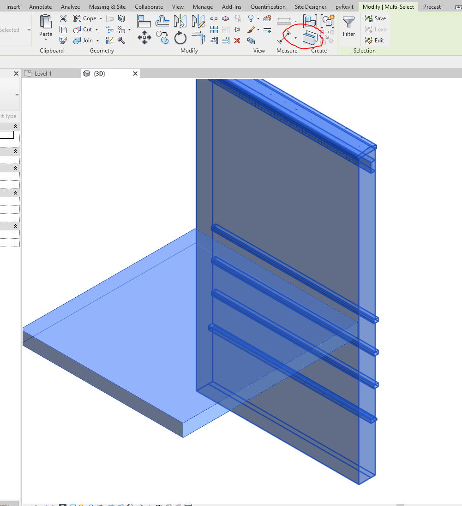Edit the saved selection
The width and height of the screenshot is (462, 506).
[375, 40]
